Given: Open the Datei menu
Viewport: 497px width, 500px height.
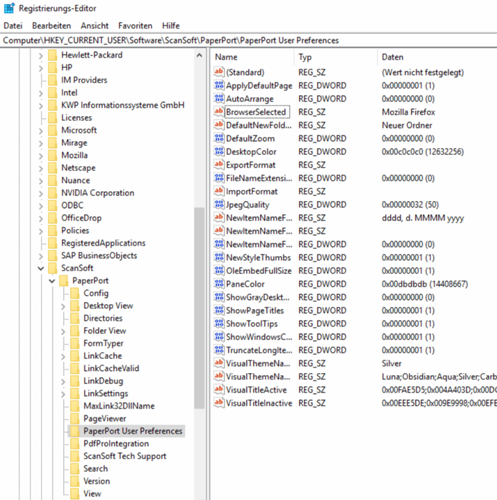Looking at the screenshot, I should pyautogui.click(x=13, y=25).
